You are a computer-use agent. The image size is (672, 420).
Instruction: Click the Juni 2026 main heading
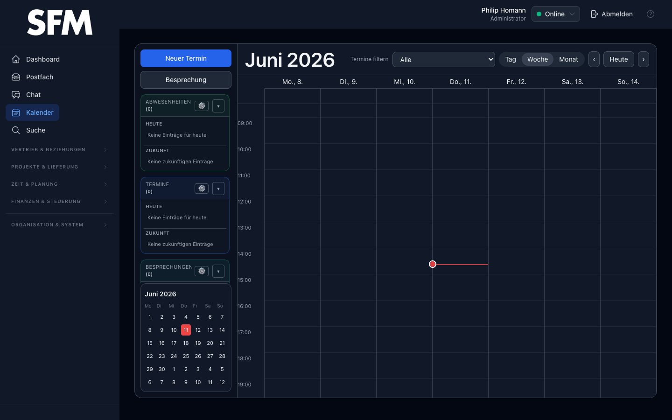[290, 60]
